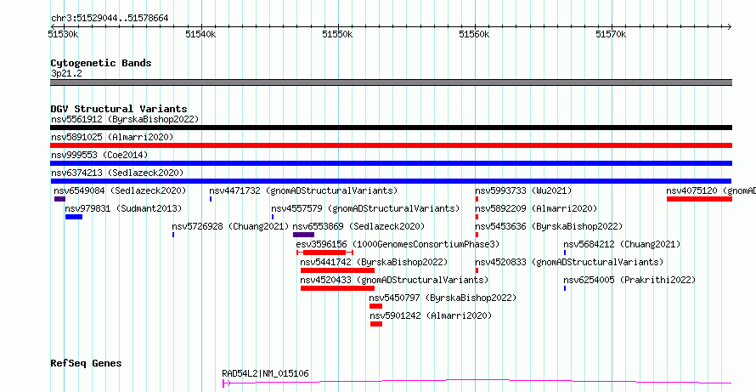The image size is (756, 392).
Task: Open variant nsv5441742 (ByrskaBishop2022)
Action: coord(374,262)
